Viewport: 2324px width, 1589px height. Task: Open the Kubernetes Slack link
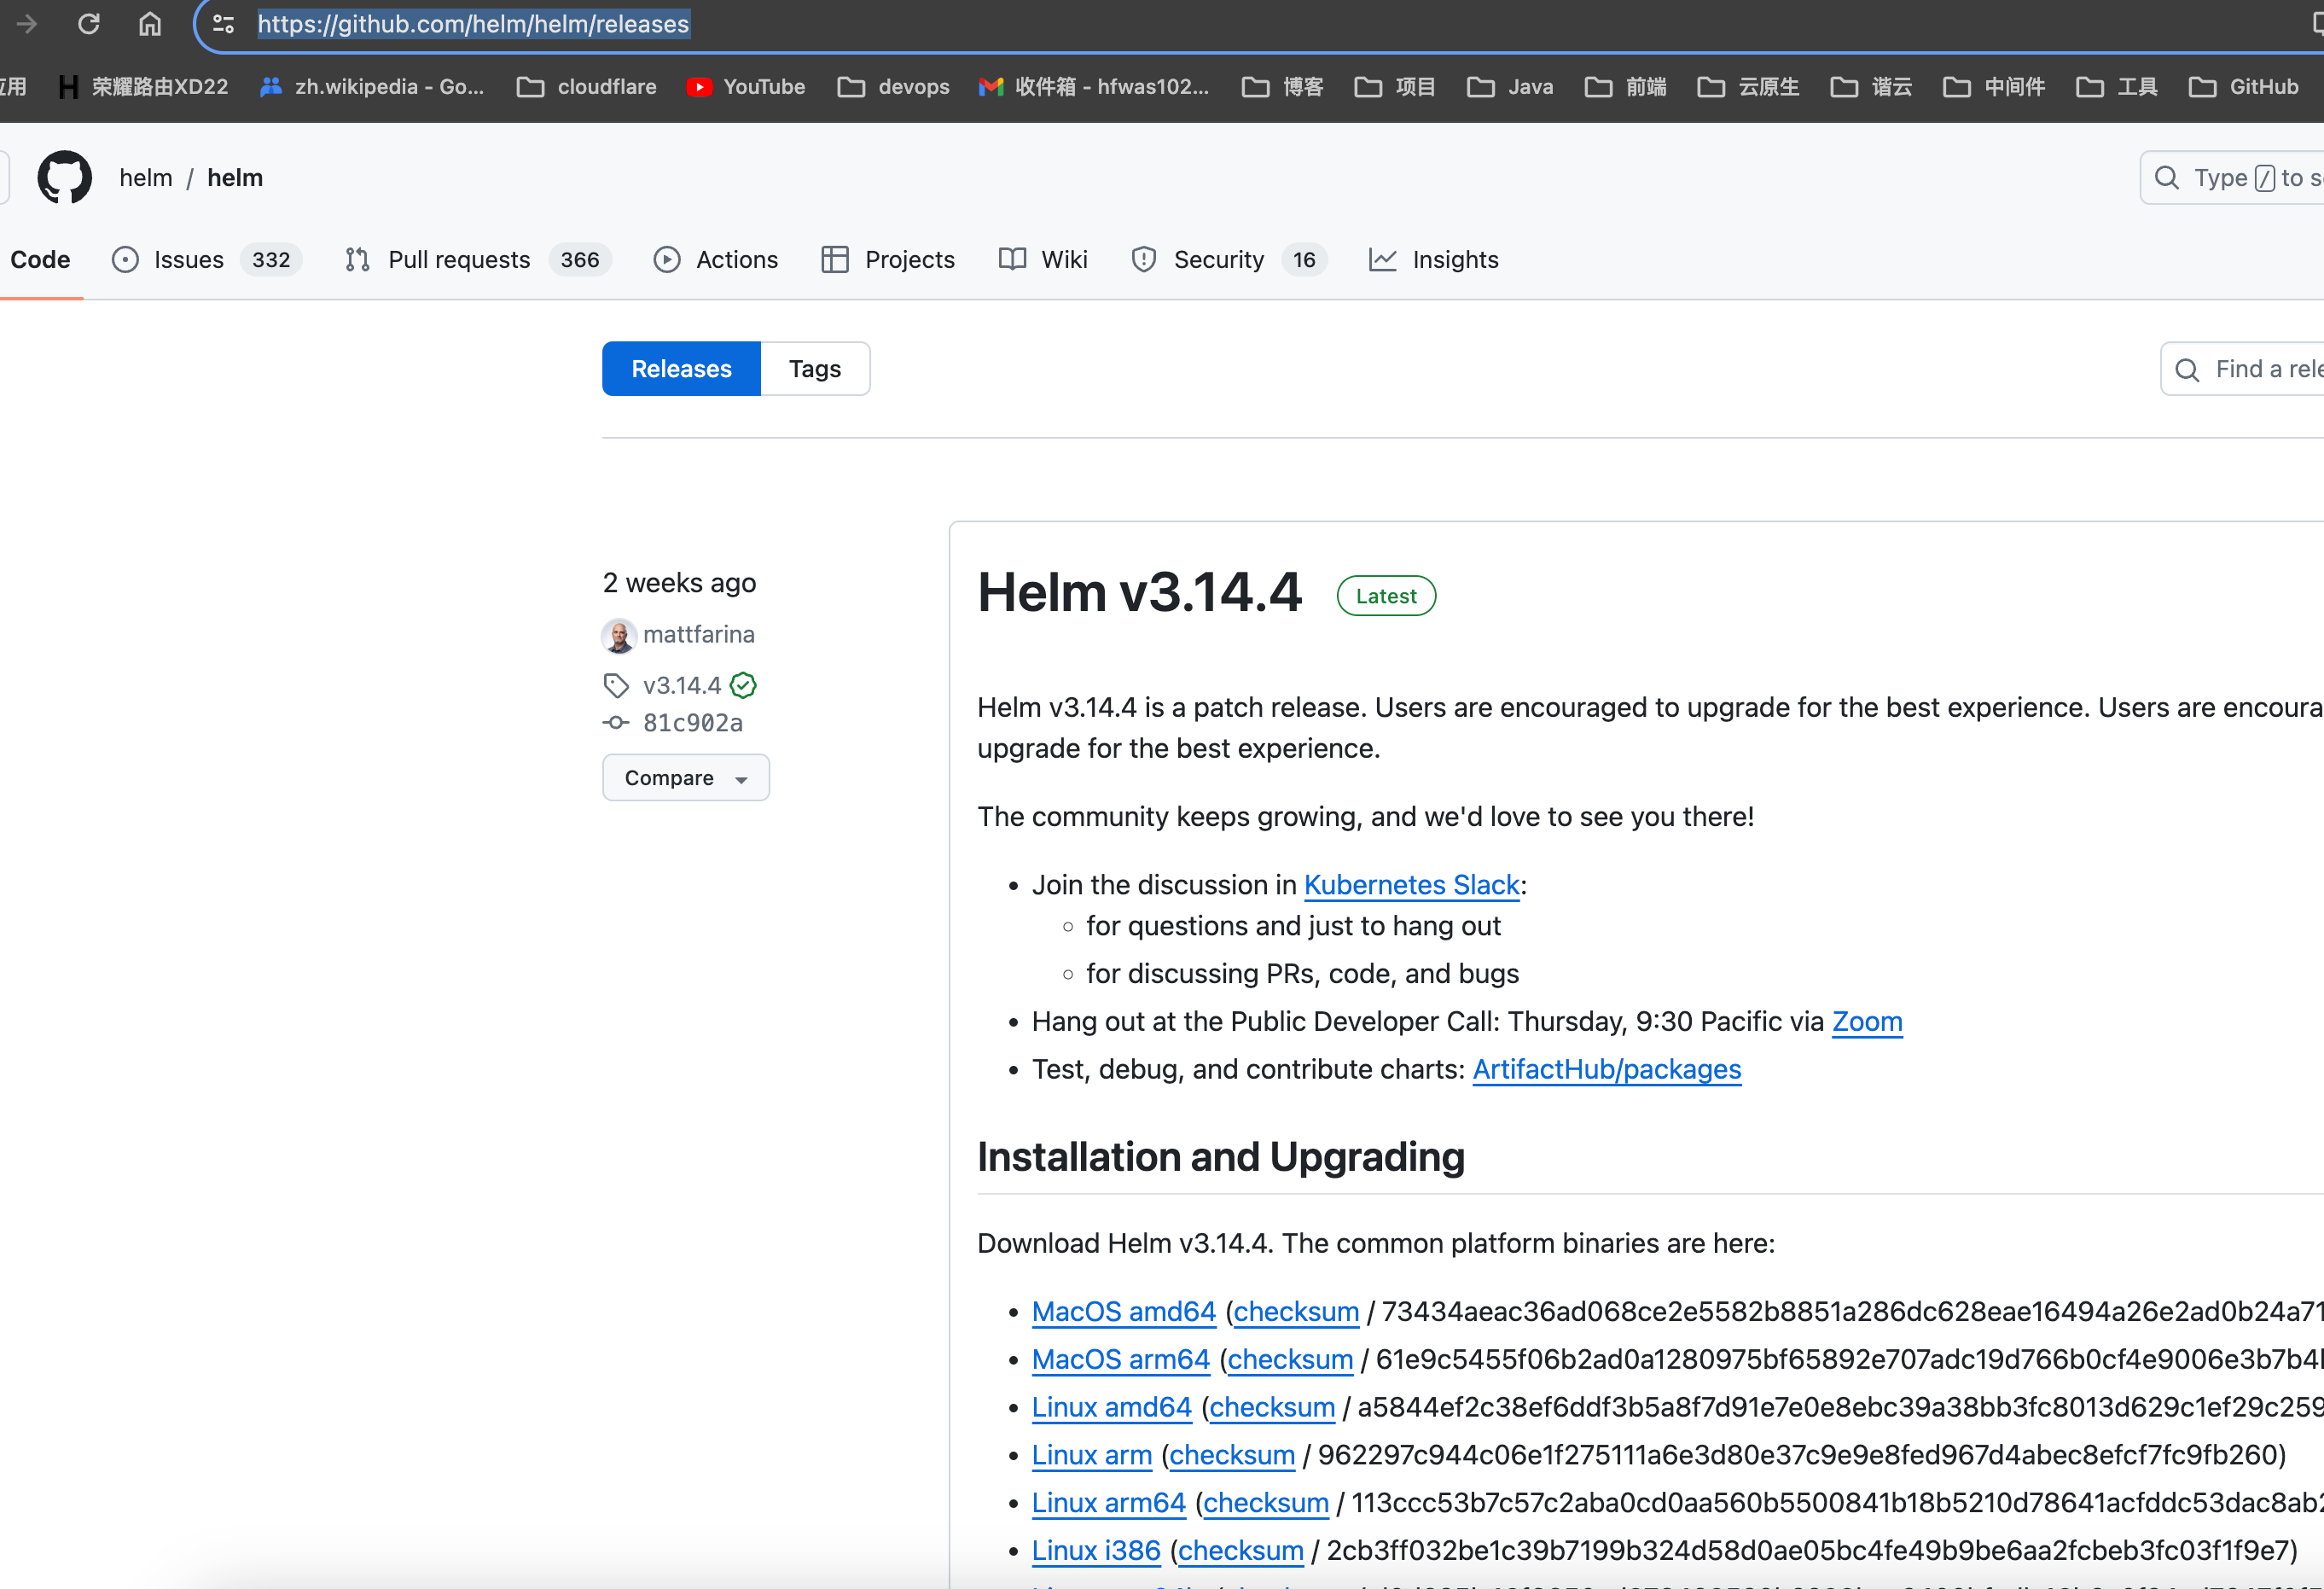click(1412, 885)
